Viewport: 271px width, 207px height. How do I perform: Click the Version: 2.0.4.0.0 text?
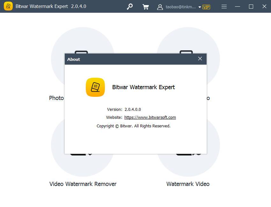(124, 110)
